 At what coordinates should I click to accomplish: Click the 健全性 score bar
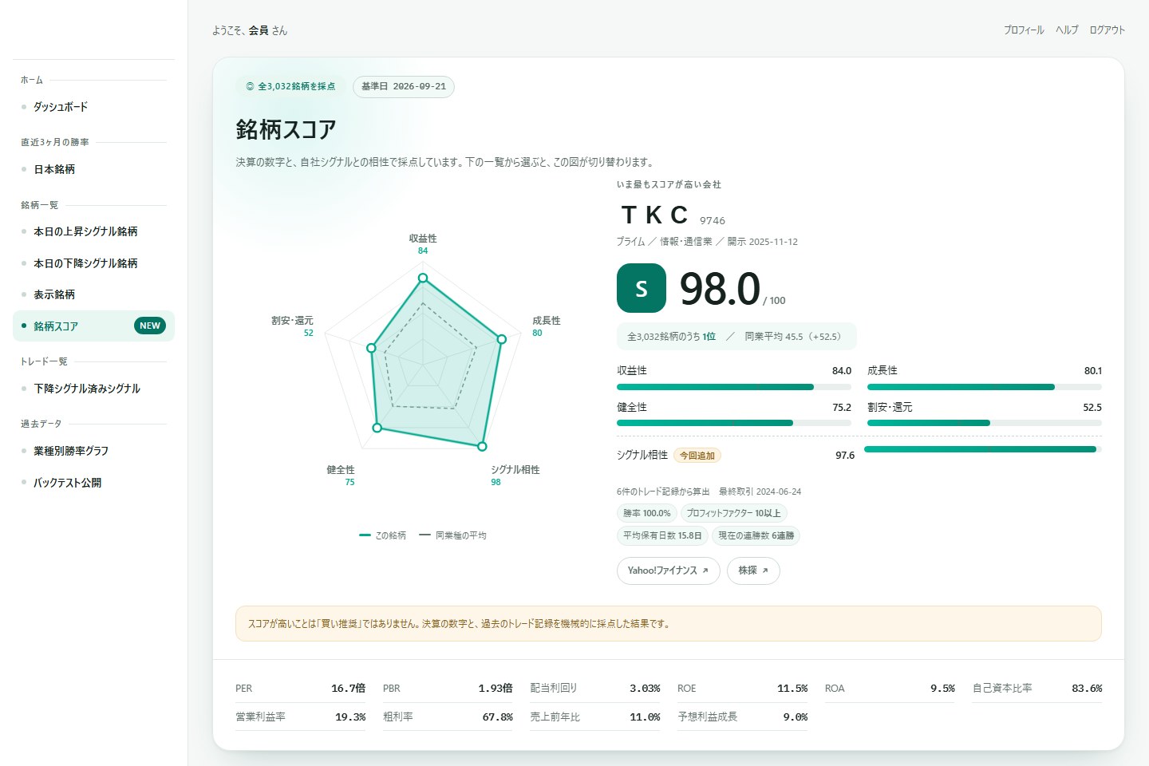[x=734, y=423]
